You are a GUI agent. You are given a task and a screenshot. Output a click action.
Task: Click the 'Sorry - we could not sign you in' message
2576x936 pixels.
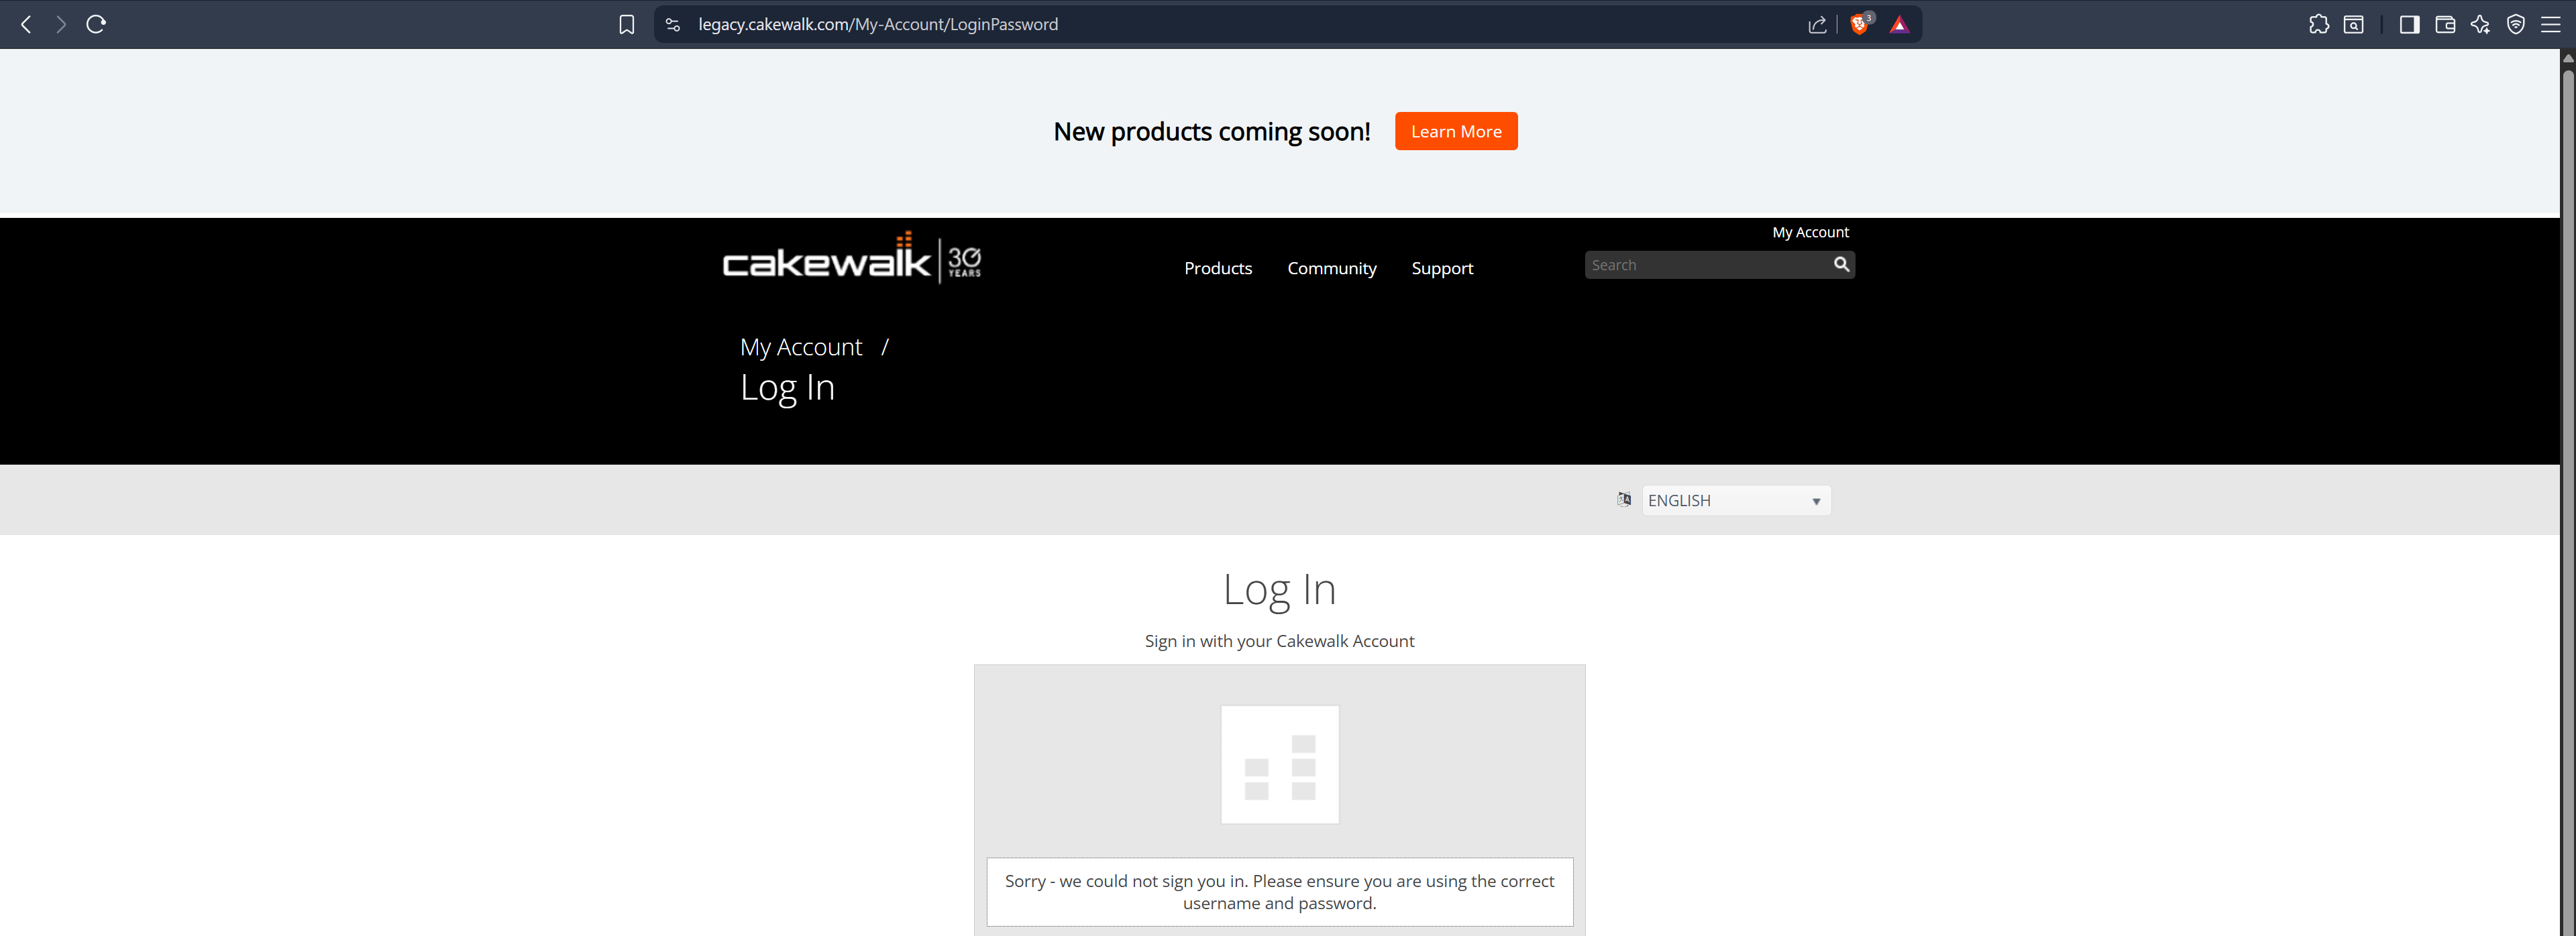1279,892
